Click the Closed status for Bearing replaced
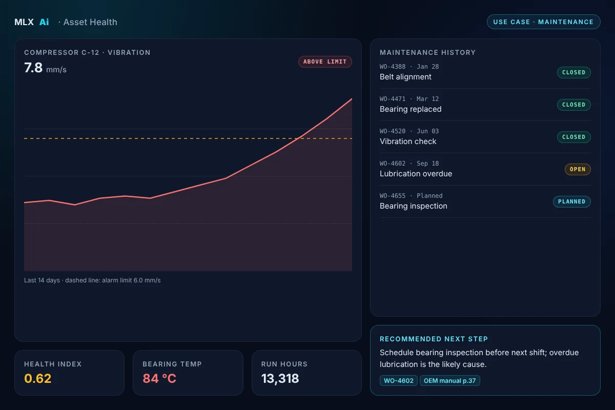This screenshot has width=615, height=410. tap(573, 105)
